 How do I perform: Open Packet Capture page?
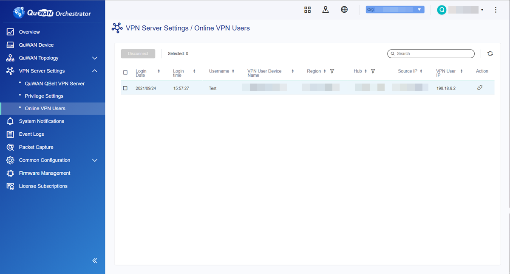[36, 147]
